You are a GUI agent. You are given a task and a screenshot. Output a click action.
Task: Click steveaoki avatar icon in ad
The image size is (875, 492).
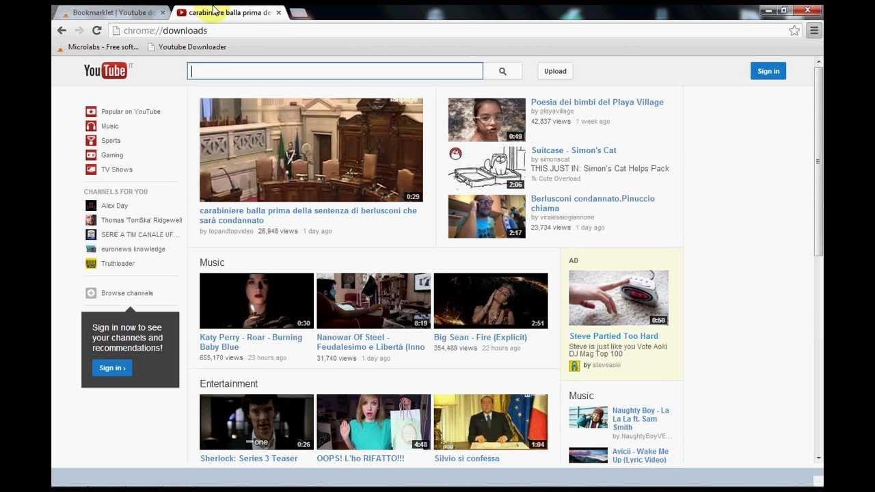[574, 366]
